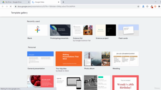This screenshot has width=161, height=90.
Task: Click the General presentation label
Action: click(36, 68)
